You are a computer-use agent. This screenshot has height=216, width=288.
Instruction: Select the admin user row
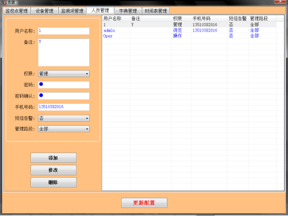(x=189, y=30)
